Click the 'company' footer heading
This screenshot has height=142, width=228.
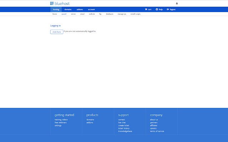pyautogui.click(x=156, y=115)
